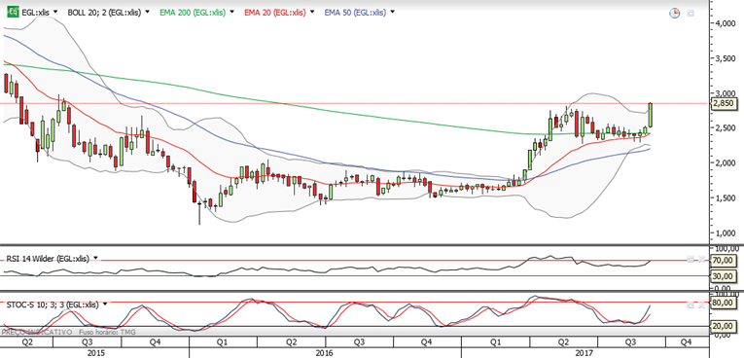Open the EMA 20 indicator dropdown arrow
The height and width of the screenshot is (358, 744).
[x=313, y=12]
